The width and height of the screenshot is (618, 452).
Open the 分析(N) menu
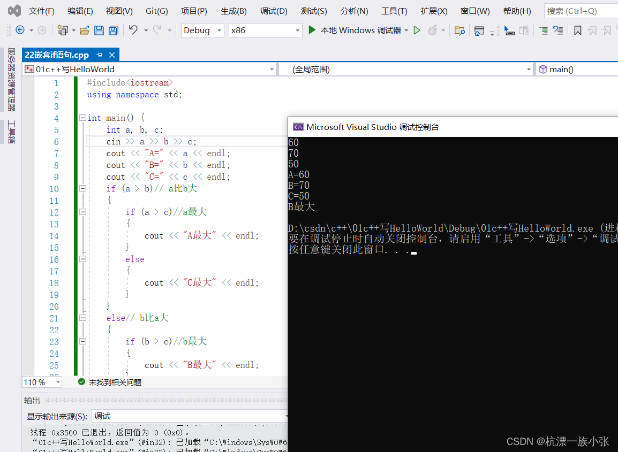355,11
